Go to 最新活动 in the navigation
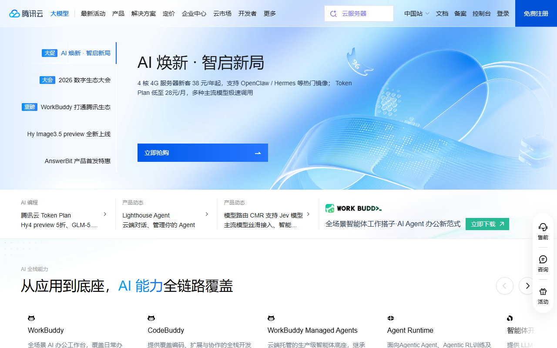The height and width of the screenshot is (348, 557). click(x=93, y=13)
